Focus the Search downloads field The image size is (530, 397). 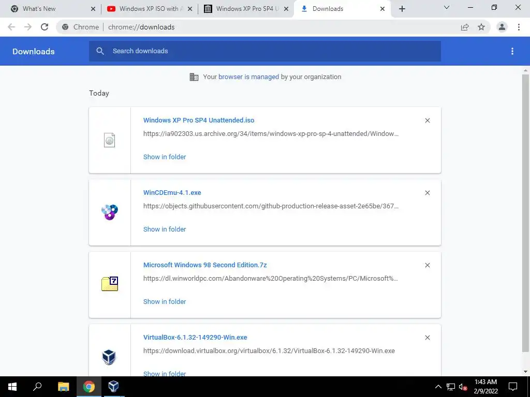265,51
